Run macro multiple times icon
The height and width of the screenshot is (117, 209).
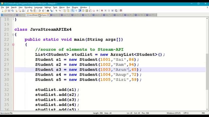point(112,10)
